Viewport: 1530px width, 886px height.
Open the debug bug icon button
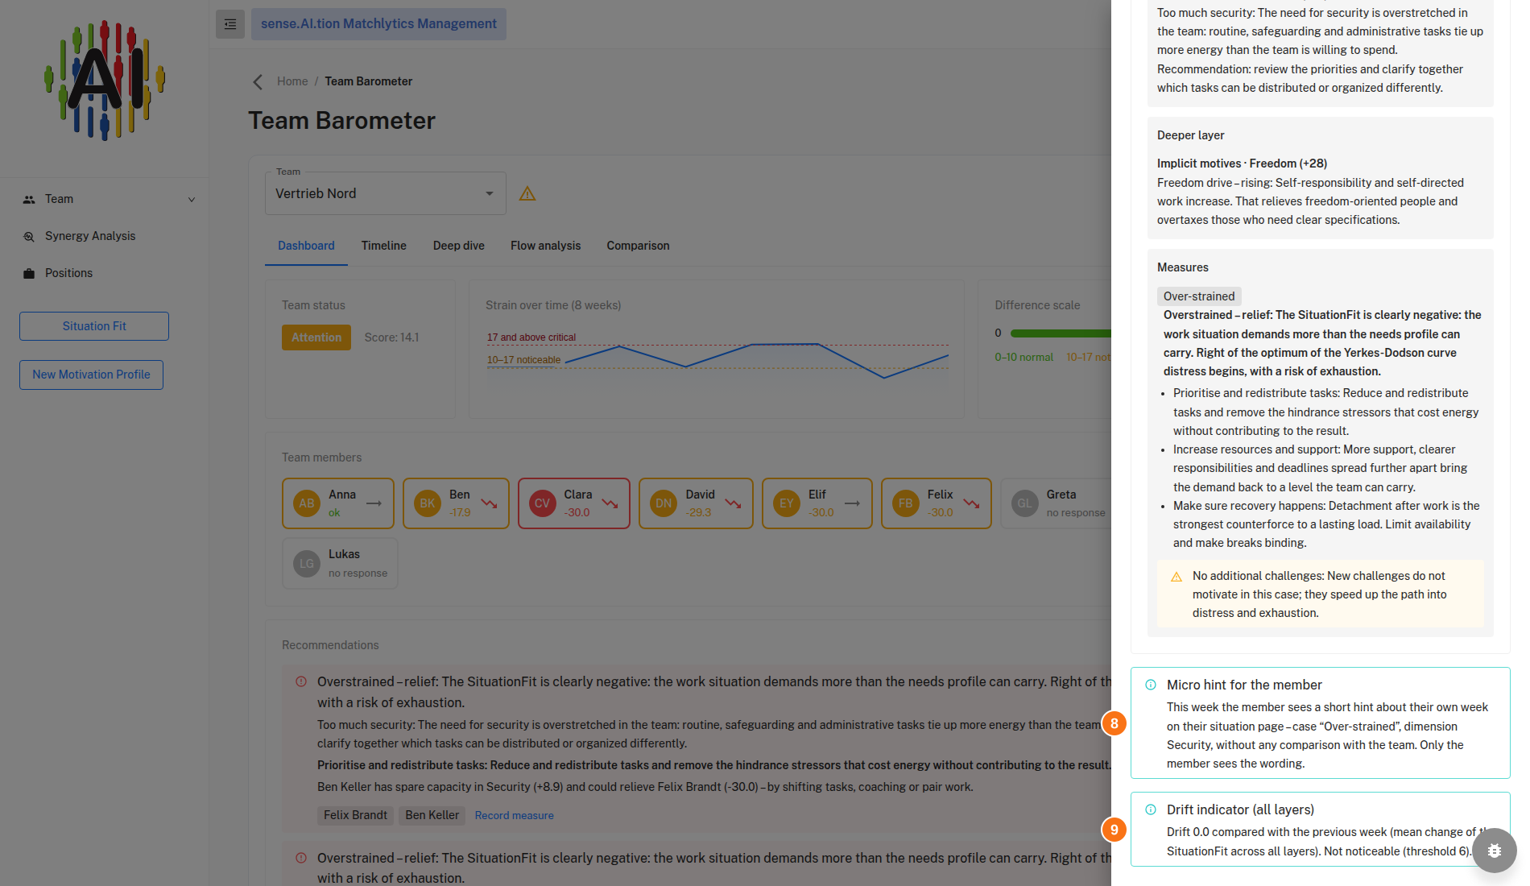(x=1495, y=851)
